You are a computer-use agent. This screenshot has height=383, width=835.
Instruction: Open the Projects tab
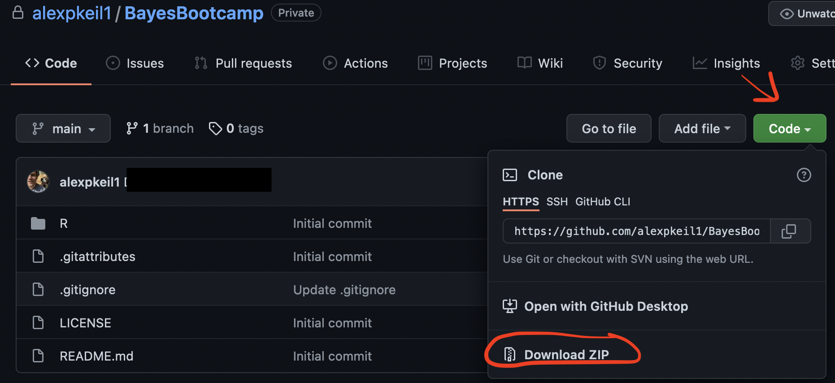(452, 63)
